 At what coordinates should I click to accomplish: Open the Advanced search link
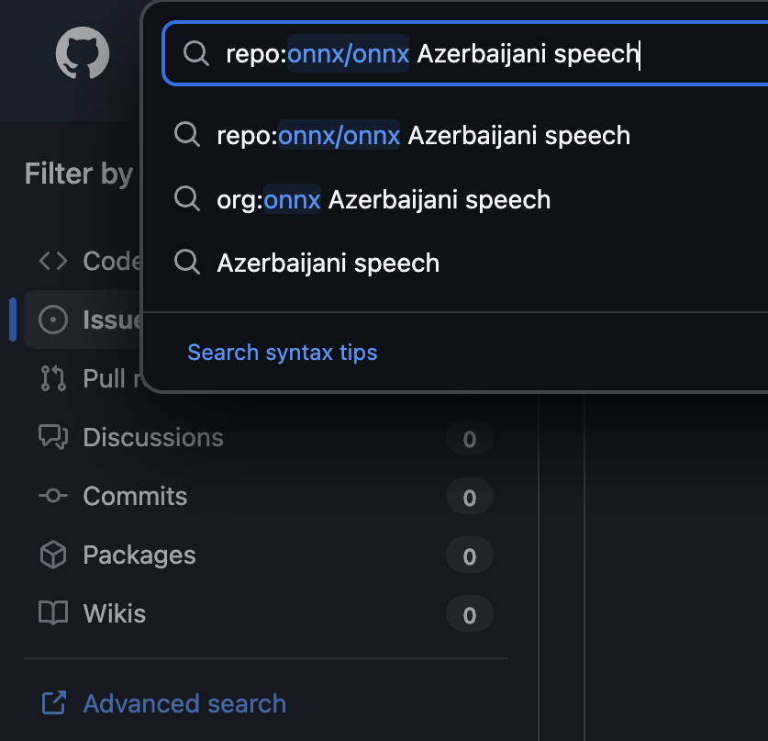pos(184,704)
